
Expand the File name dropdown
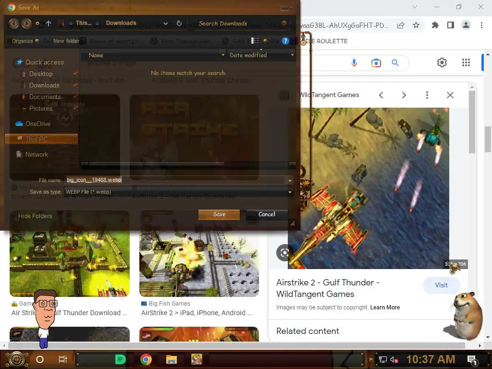point(290,181)
